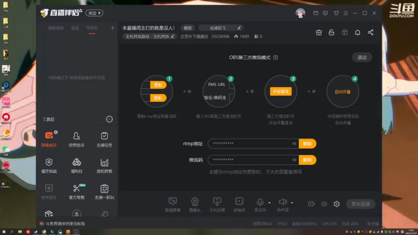This screenshot has width=418, height=235.
Task: Click into the 推流码 field
Action: (253, 160)
